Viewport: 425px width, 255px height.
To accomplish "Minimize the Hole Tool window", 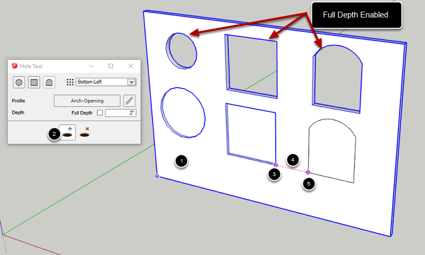I will click(x=91, y=66).
